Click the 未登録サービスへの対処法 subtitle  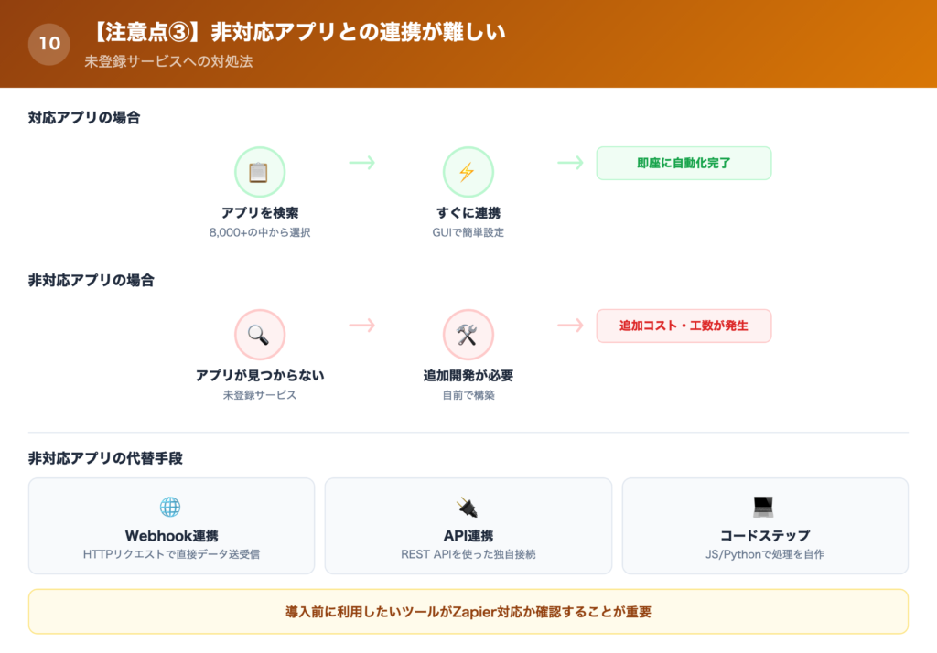[x=166, y=62]
